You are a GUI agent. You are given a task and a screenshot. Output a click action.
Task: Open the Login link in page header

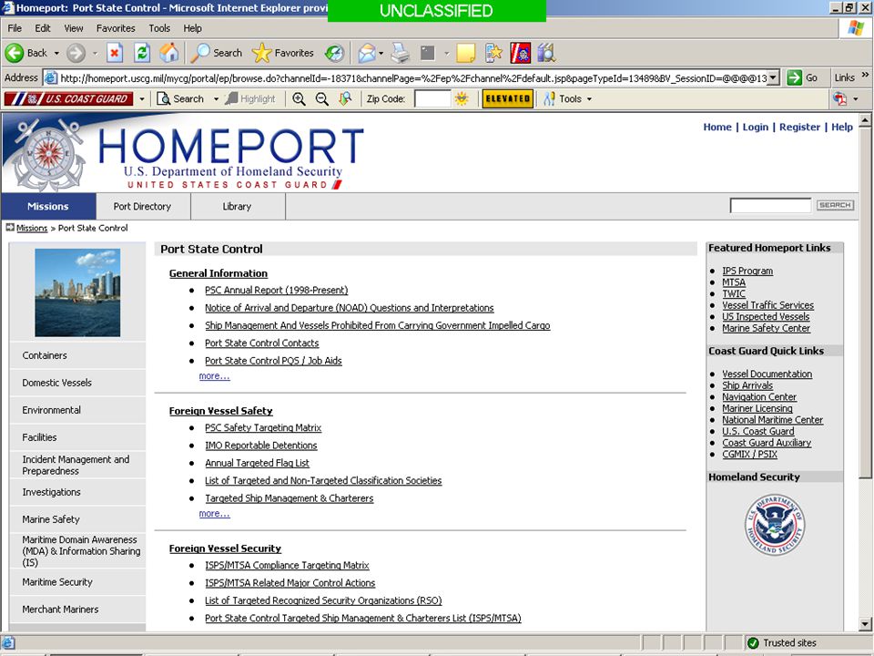point(756,127)
